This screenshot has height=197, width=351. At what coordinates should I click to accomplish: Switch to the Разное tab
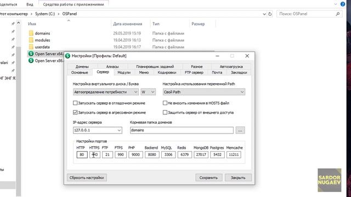pyautogui.click(x=197, y=67)
